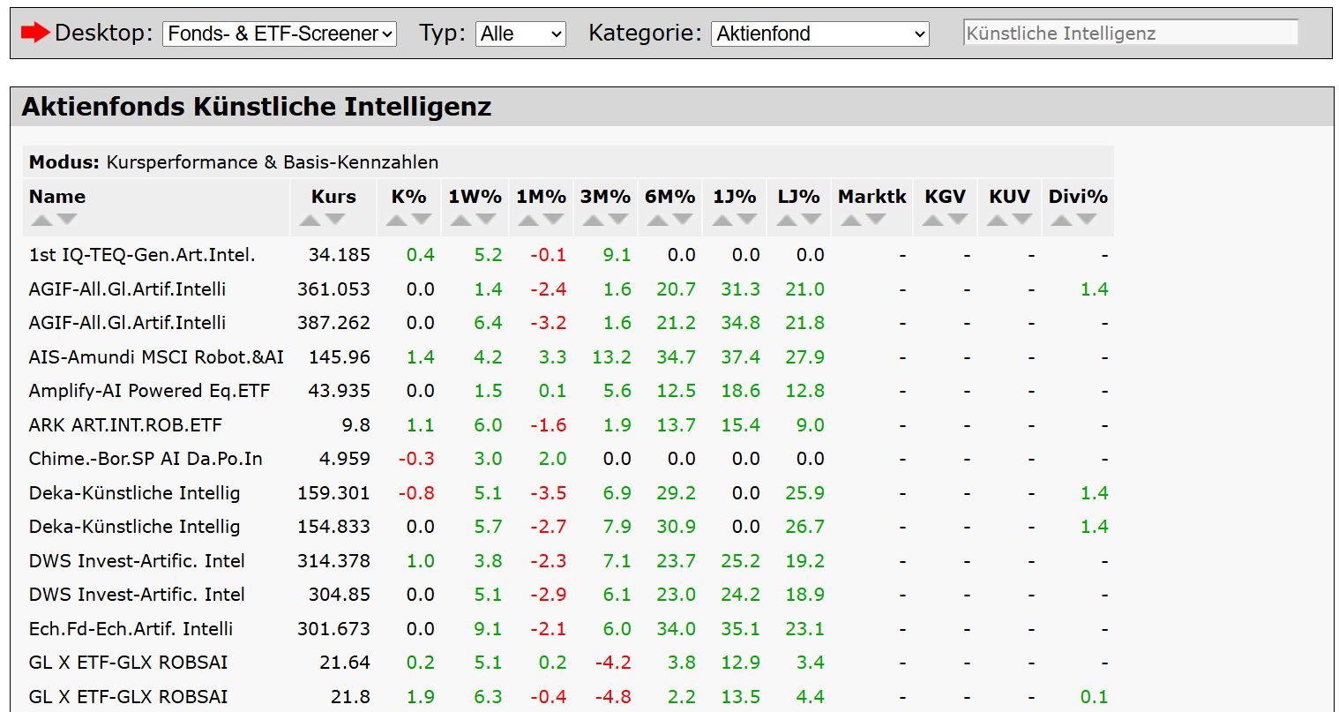
Task: Open the ARK ART.INT.ROB.ETF fund
Action: pos(125,425)
